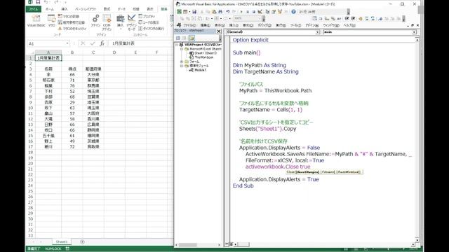Save workbook from Excel quick access toolbar
449x252 pixels.
(x=38, y=2)
